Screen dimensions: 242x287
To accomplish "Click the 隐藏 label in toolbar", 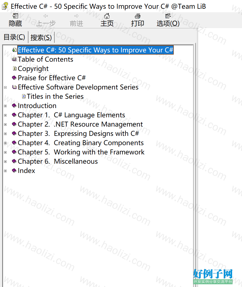I will (x=15, y=23).
